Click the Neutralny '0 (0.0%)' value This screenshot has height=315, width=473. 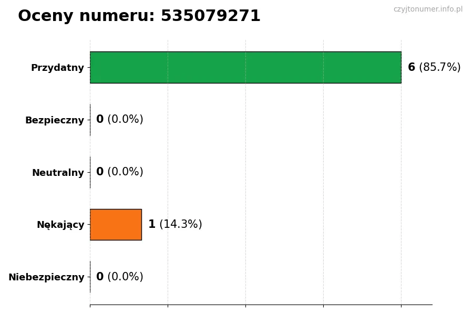coord(119,172)
